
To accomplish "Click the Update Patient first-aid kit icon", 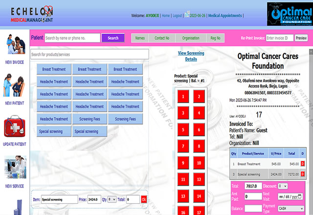I will click(x=15, y=126).
